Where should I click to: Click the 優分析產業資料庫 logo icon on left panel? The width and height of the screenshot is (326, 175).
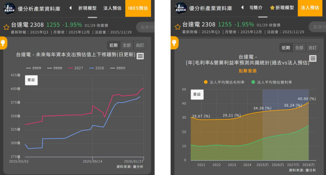point(9,8)
